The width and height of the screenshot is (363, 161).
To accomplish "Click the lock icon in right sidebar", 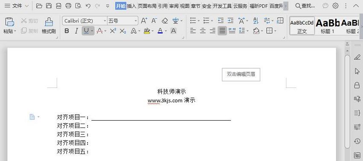I will click(357, 85).
